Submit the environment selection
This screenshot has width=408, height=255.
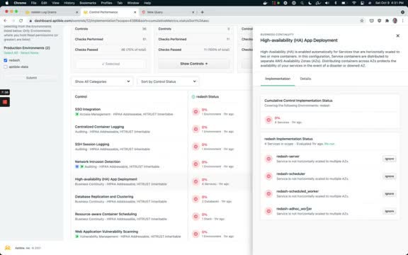click(x=31, y=78)
